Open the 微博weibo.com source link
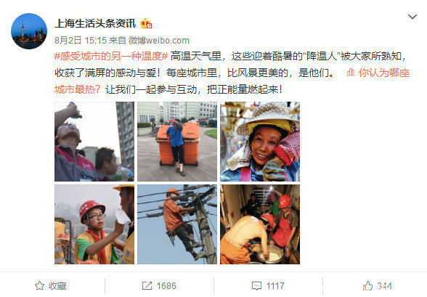Image resolution: width=427 pixels, height=297 pixels. [159, 41]
